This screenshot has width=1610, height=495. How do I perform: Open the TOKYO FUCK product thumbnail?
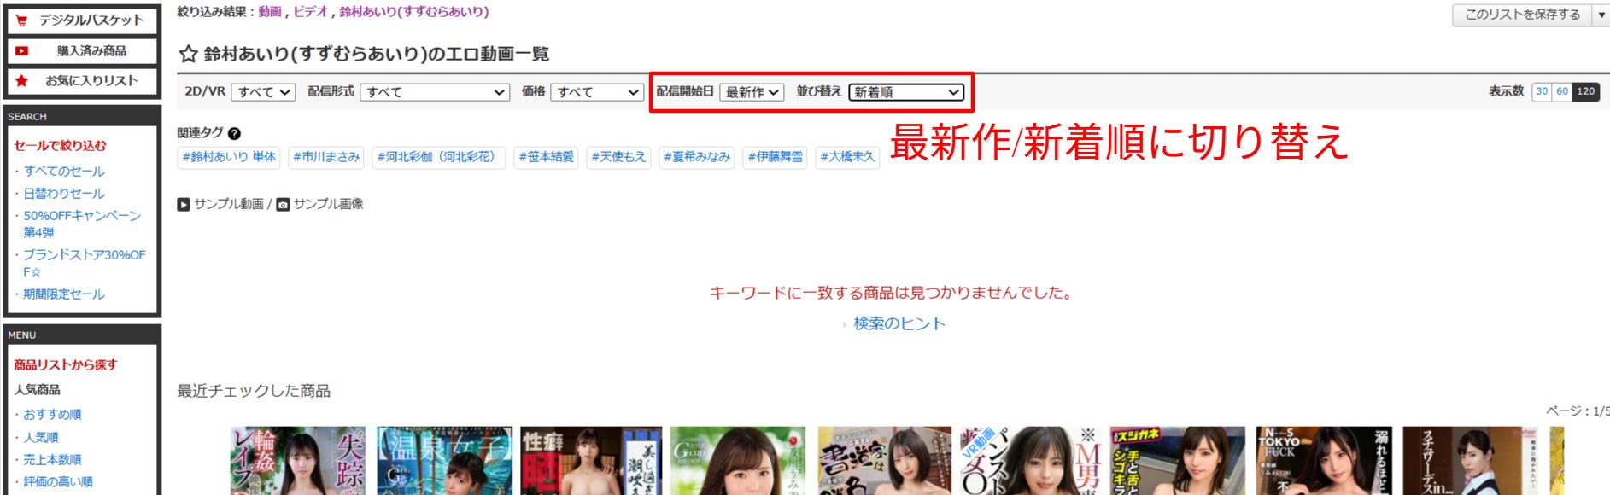1324,461
